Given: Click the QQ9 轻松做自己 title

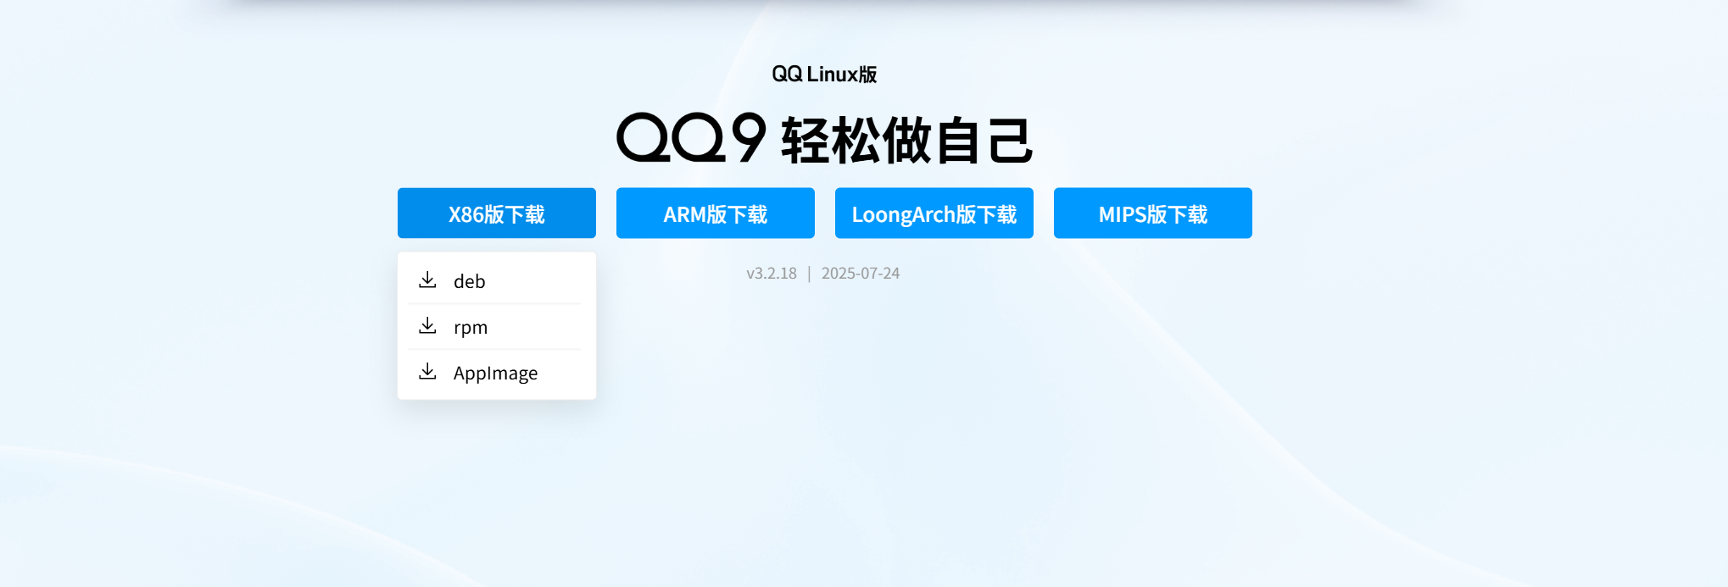Looking at the screenshot, I should point(824,139).
